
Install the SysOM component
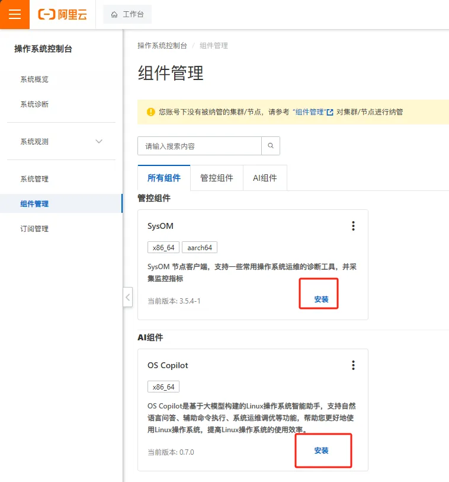point(321,299)
